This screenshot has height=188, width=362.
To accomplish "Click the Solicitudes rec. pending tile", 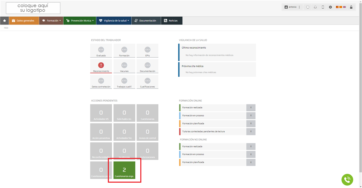I will click(124, 113).
